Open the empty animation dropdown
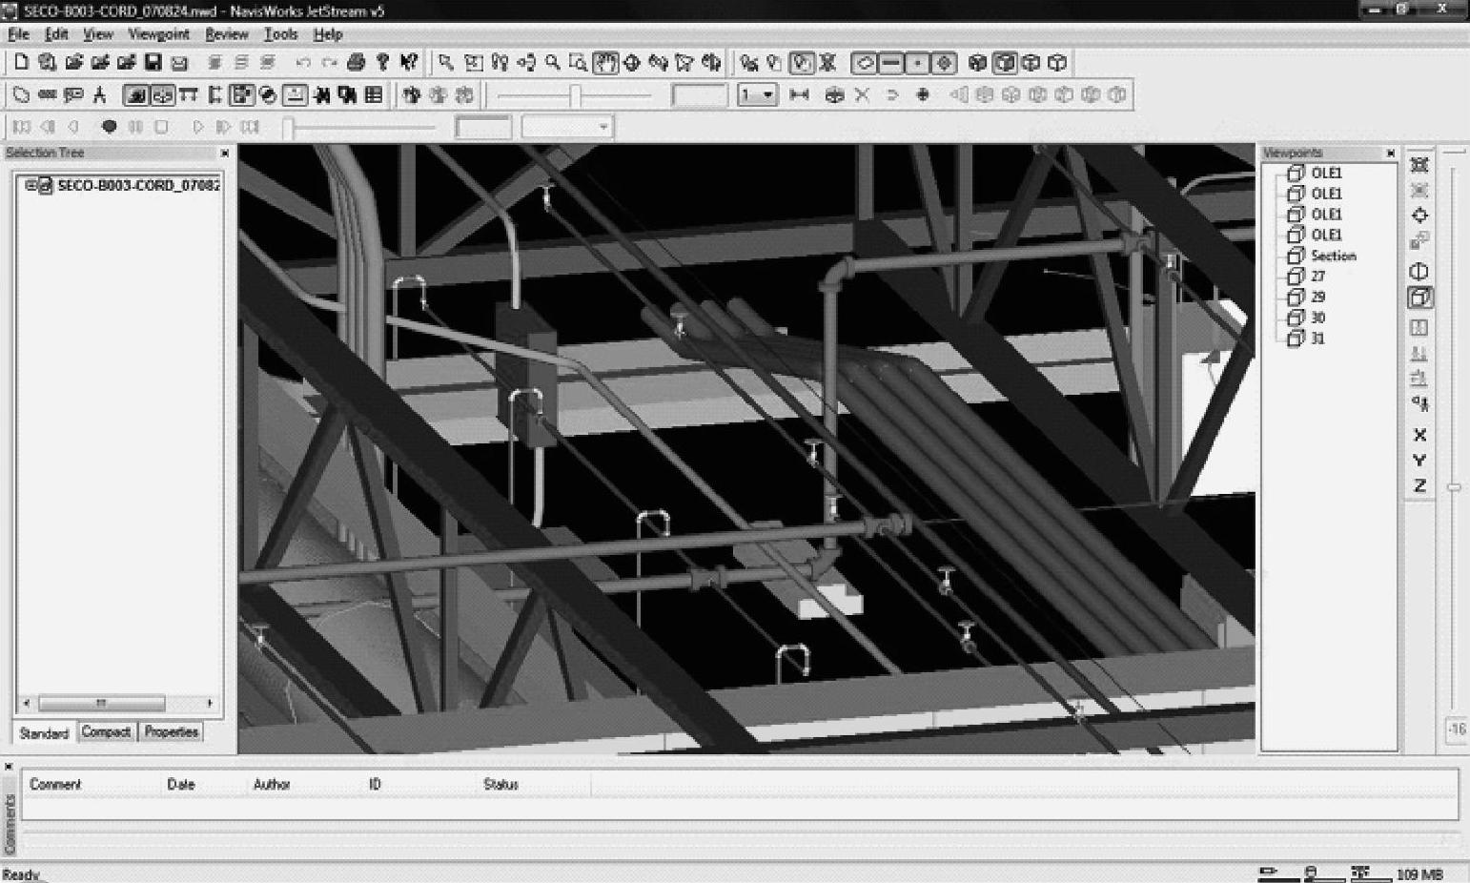The width and height of the screenshot is (1470, 883). tap(602, 127)
